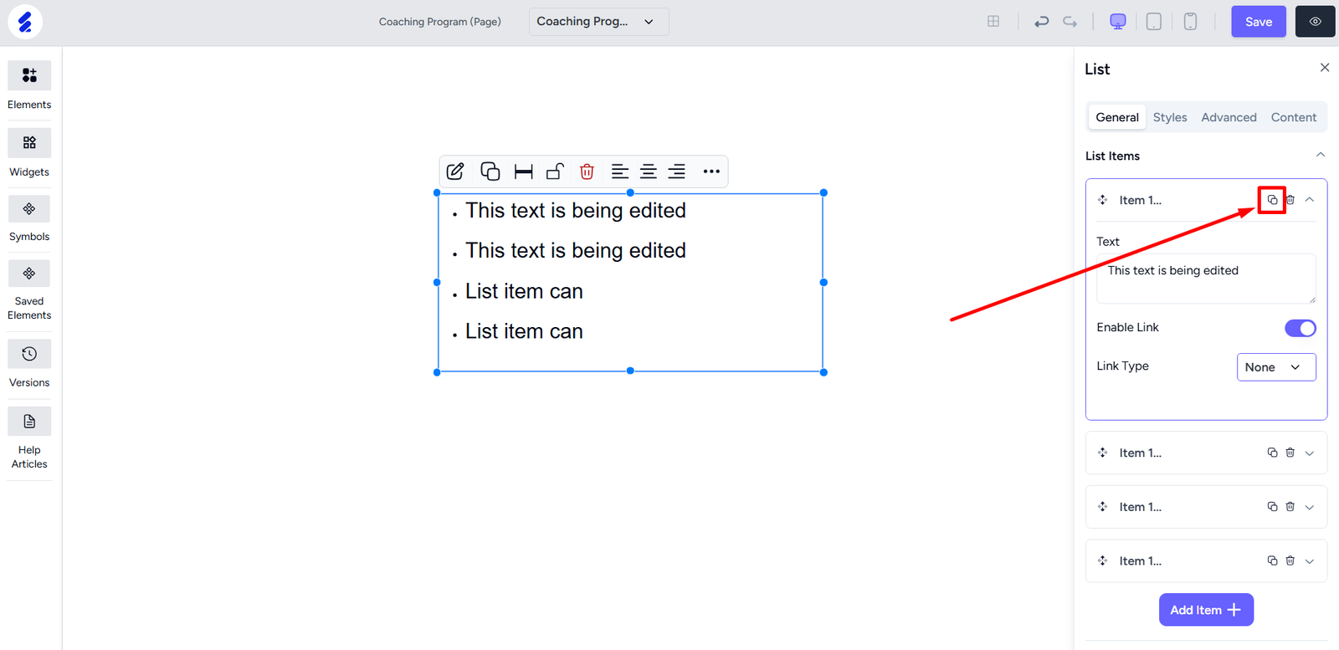The image size is (1339, 650).
Task: Open Versions history in sidebar
Action: click(x=29, y=355)
